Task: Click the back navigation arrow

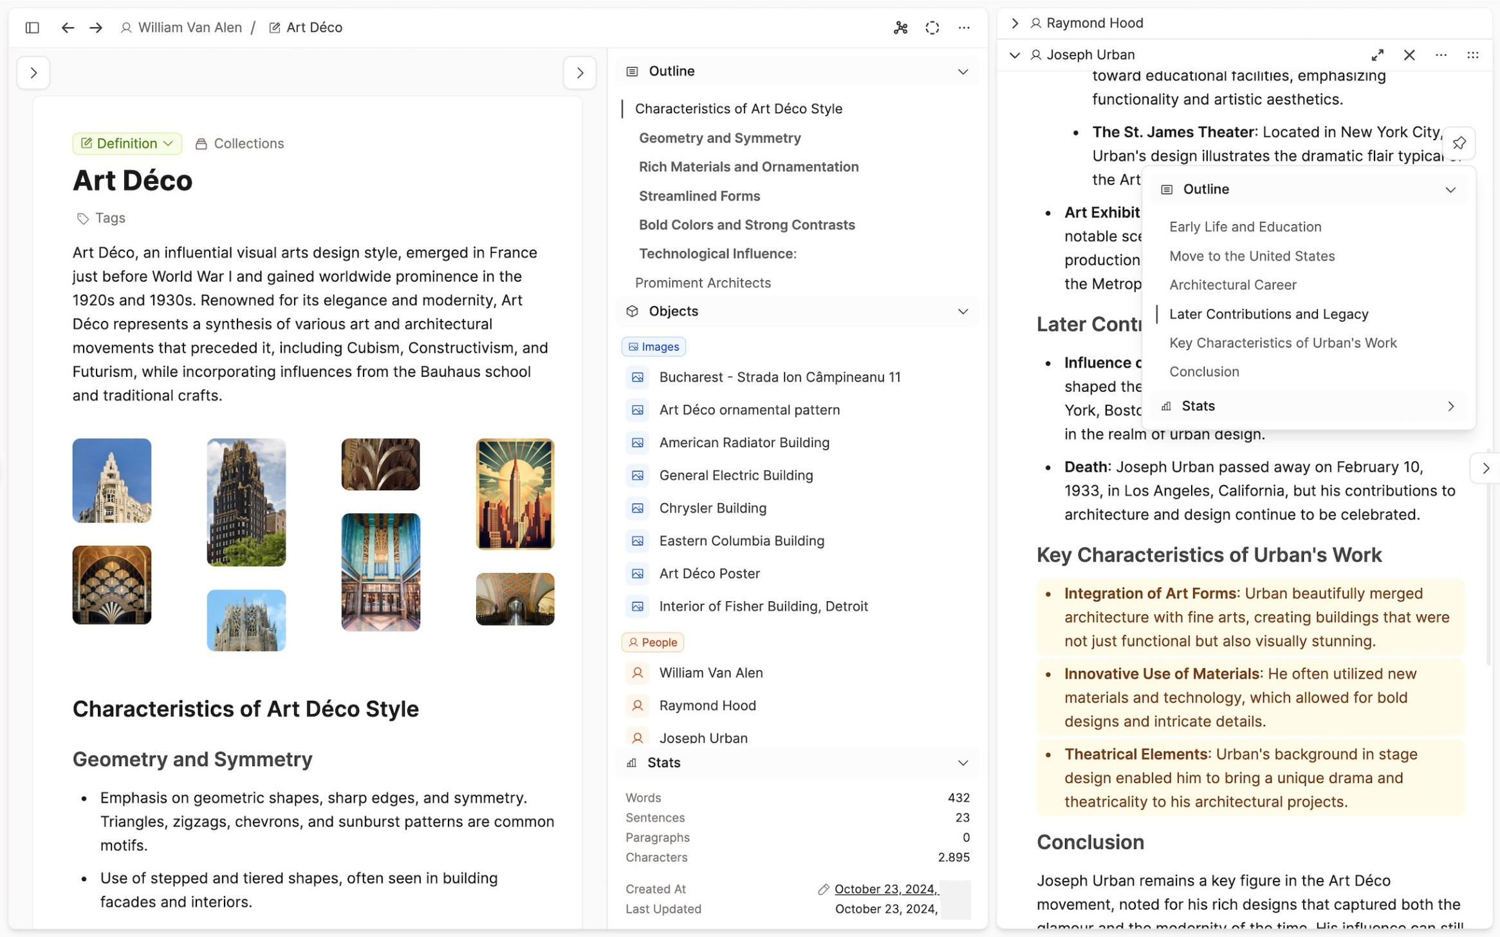Action: coord(68,28)
